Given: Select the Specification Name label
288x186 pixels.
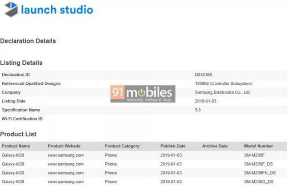Looking at the screenshot, I should pyautogui.click(x=21, y=110).
